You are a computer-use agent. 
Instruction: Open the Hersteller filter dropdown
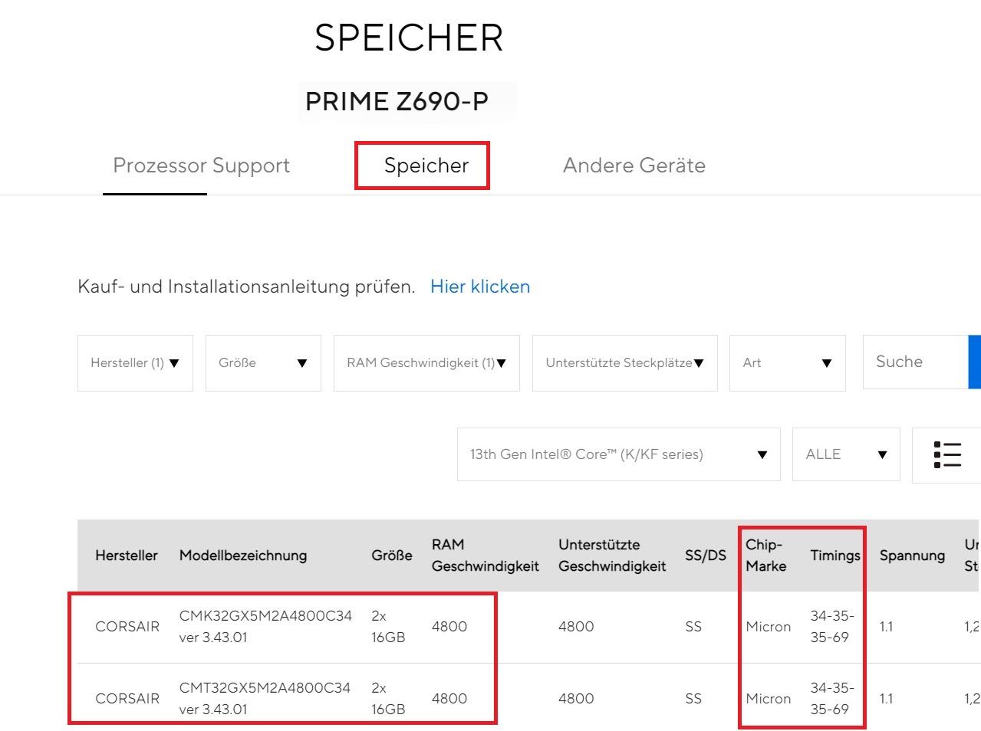point(135,363)
